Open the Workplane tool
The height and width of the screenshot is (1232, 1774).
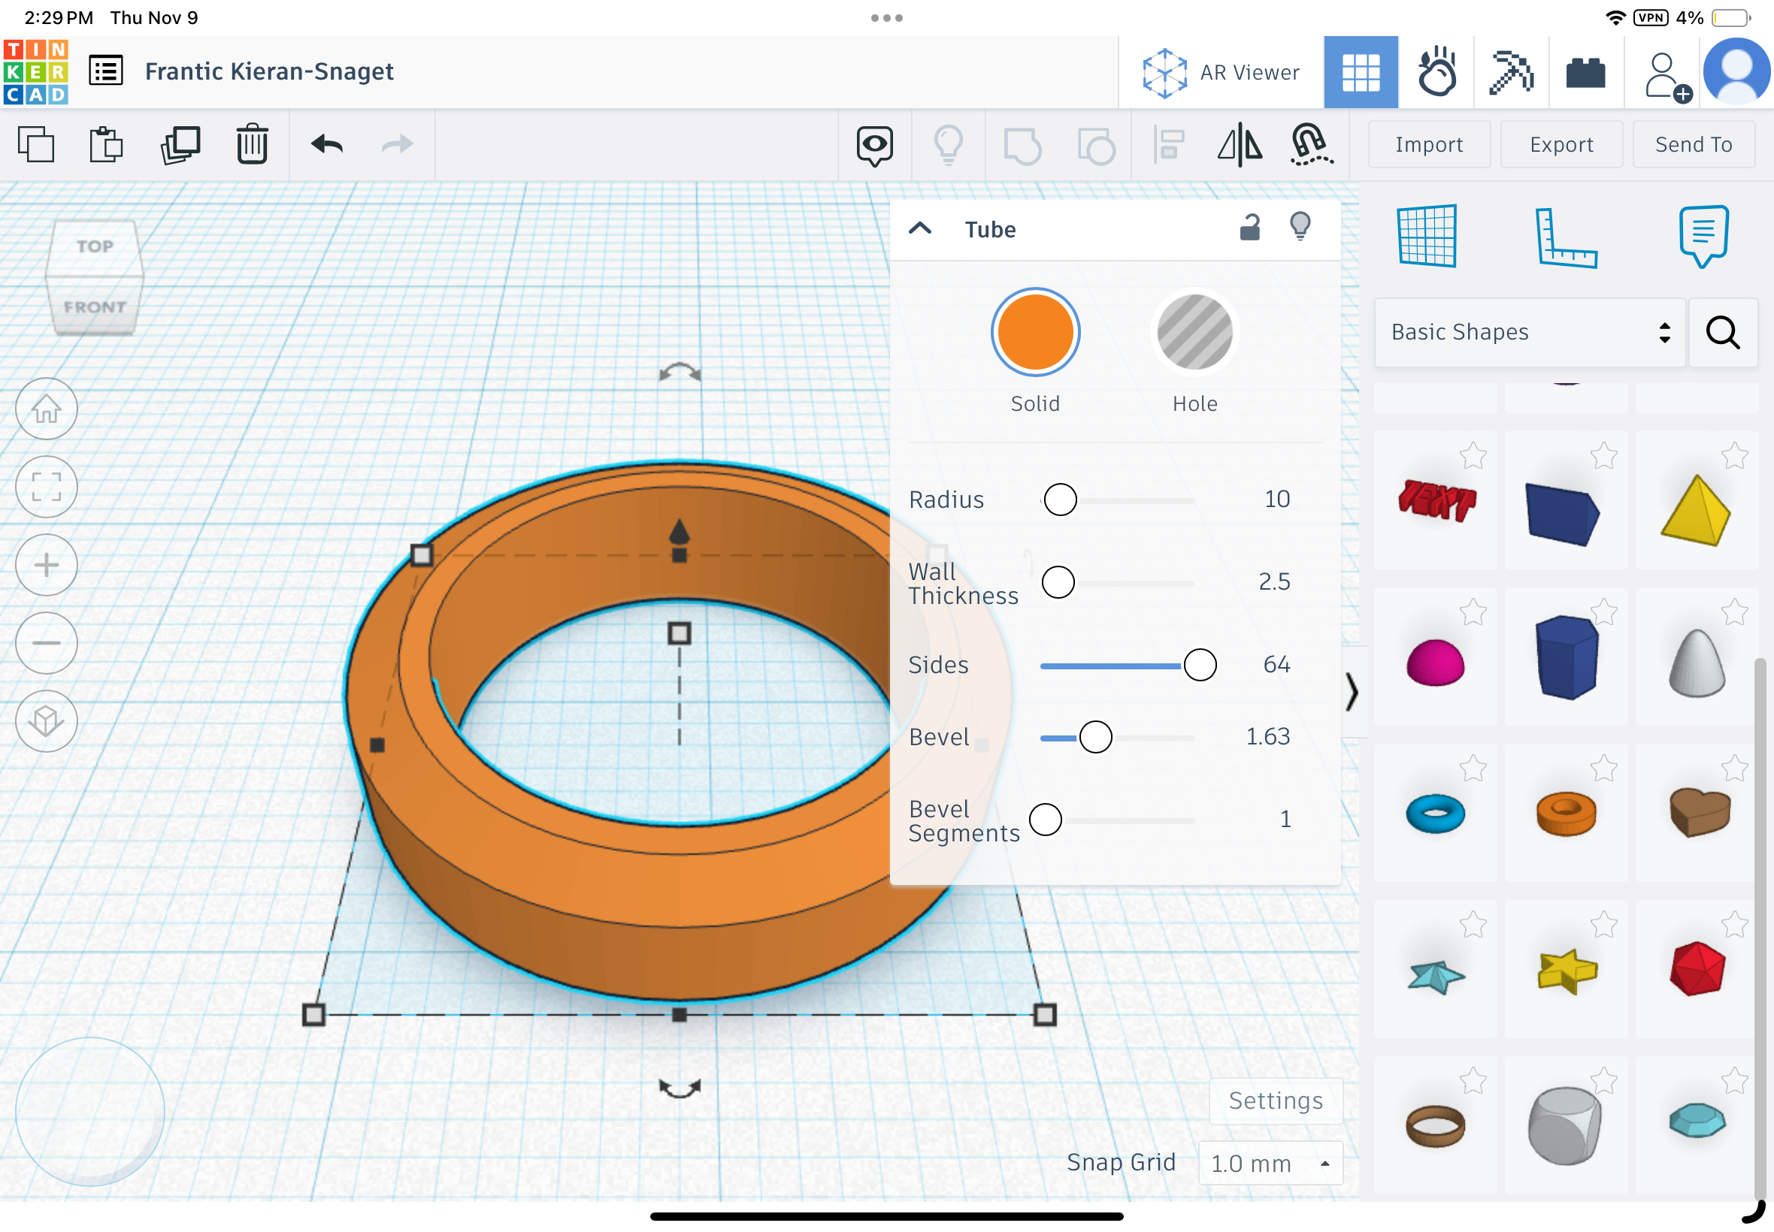point(1427,236)
